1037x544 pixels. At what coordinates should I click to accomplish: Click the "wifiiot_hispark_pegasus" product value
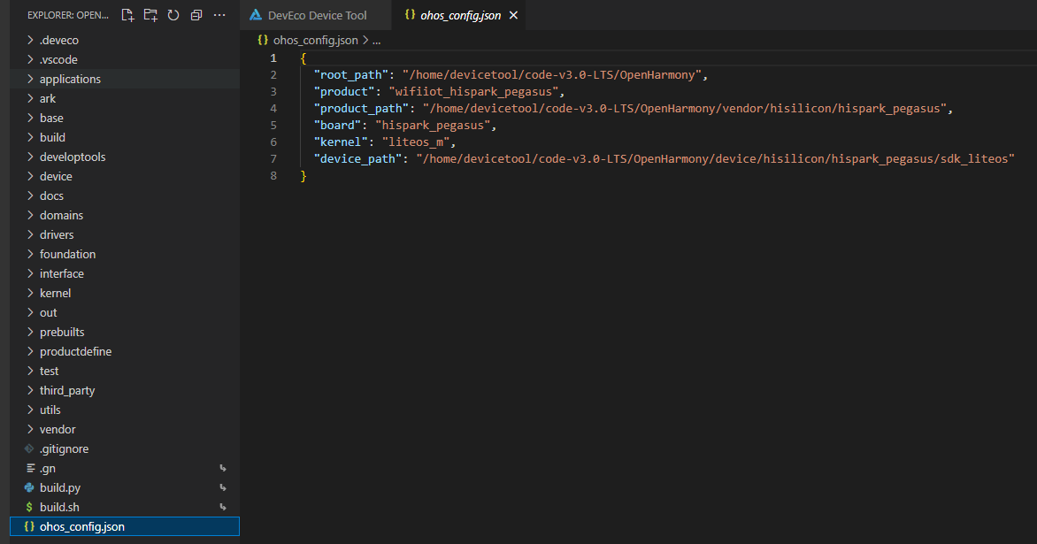pos(473,92)
